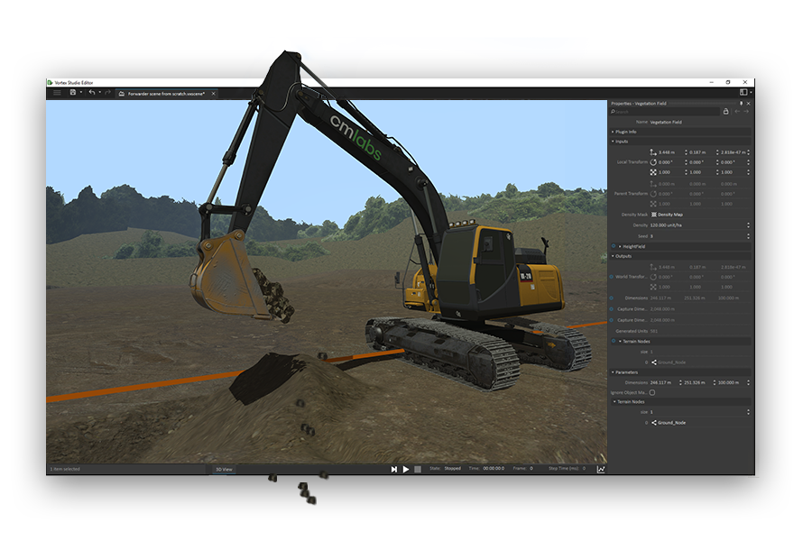Click the Save scene icon
Image resolution: width=803 pixels, height=559 pixels.
click(x=73, y=92)
